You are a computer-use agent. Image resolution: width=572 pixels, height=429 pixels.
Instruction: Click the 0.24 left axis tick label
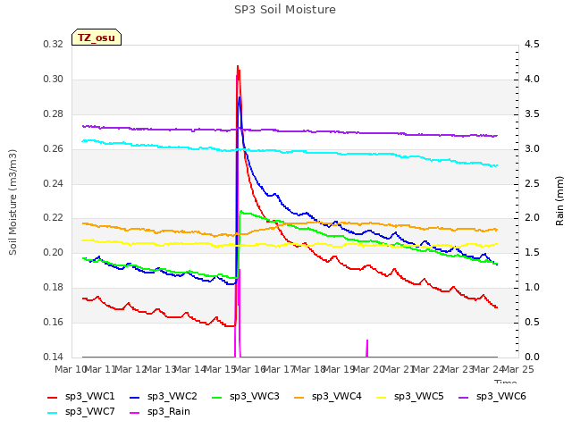click(x=54, y=183)
